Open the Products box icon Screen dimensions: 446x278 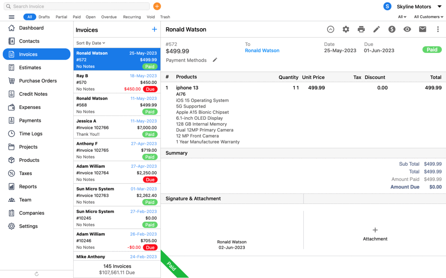[x=12, y=160]
